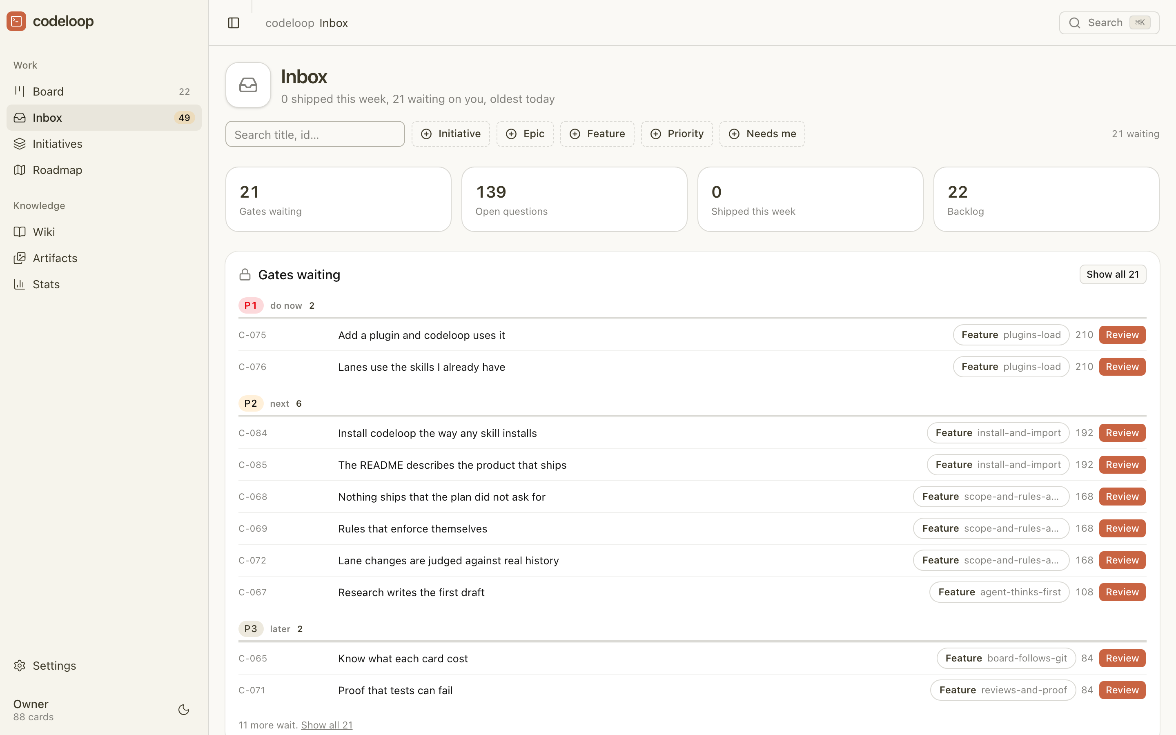The height and width of the screenshot is (735, 1176).
Task: Click codeloop in the breadcrumb
Action: (290, 23)
